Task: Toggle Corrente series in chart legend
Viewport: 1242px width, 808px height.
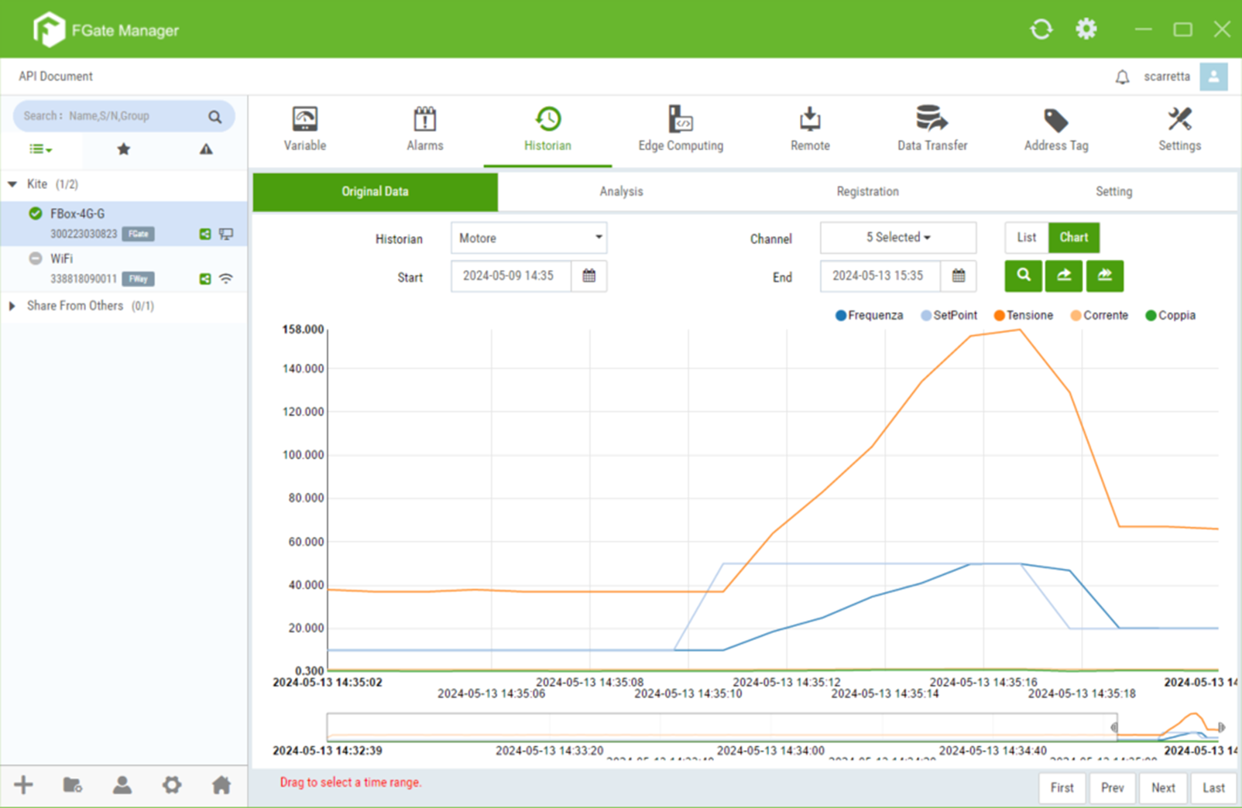Action: [1099, 315]
